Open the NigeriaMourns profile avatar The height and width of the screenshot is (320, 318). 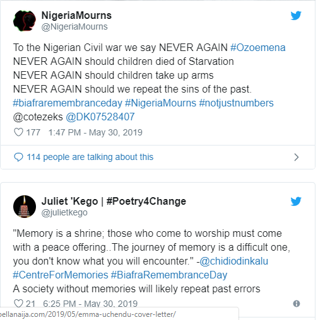[x=25, y=21]
